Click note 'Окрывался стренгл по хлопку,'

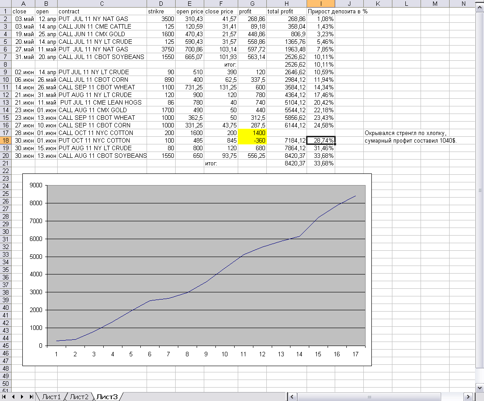coord(405,133)
